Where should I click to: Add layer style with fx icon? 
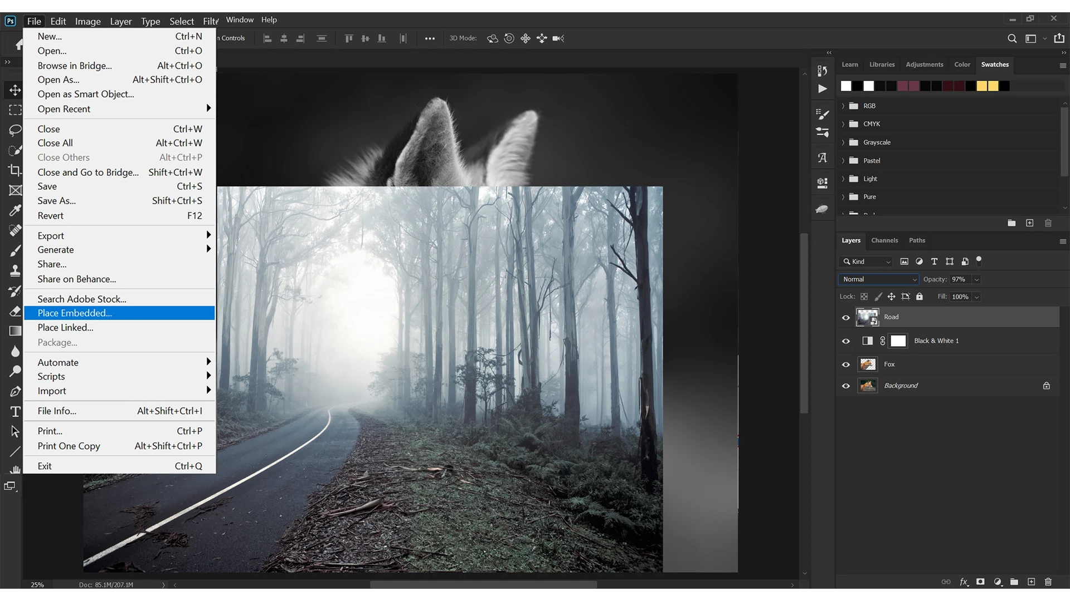click(964, 582)
